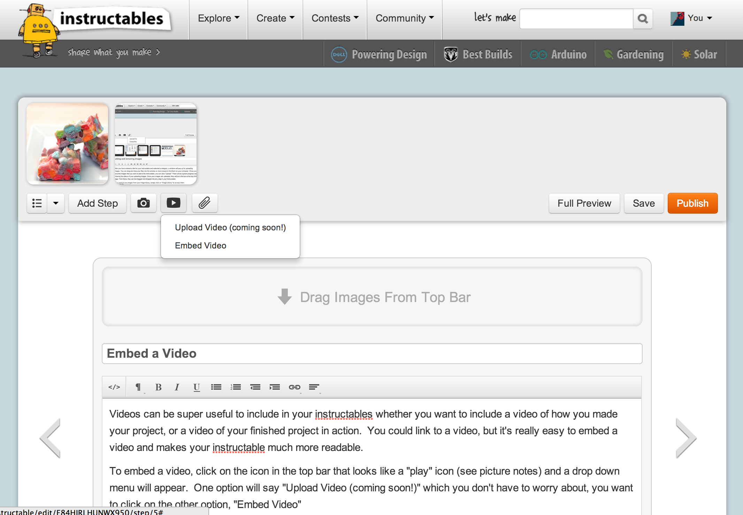Open the Contests menu
This screenshot has width=743, height=515.
point(334,18)
